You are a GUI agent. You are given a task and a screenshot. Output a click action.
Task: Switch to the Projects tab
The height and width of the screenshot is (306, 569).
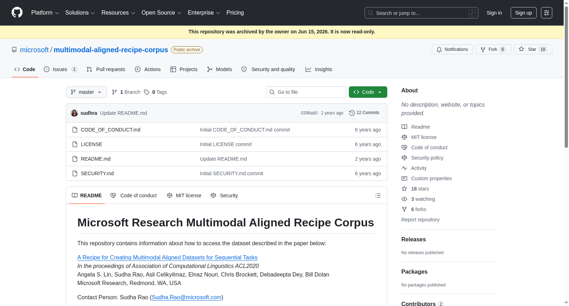pos(184,69)
